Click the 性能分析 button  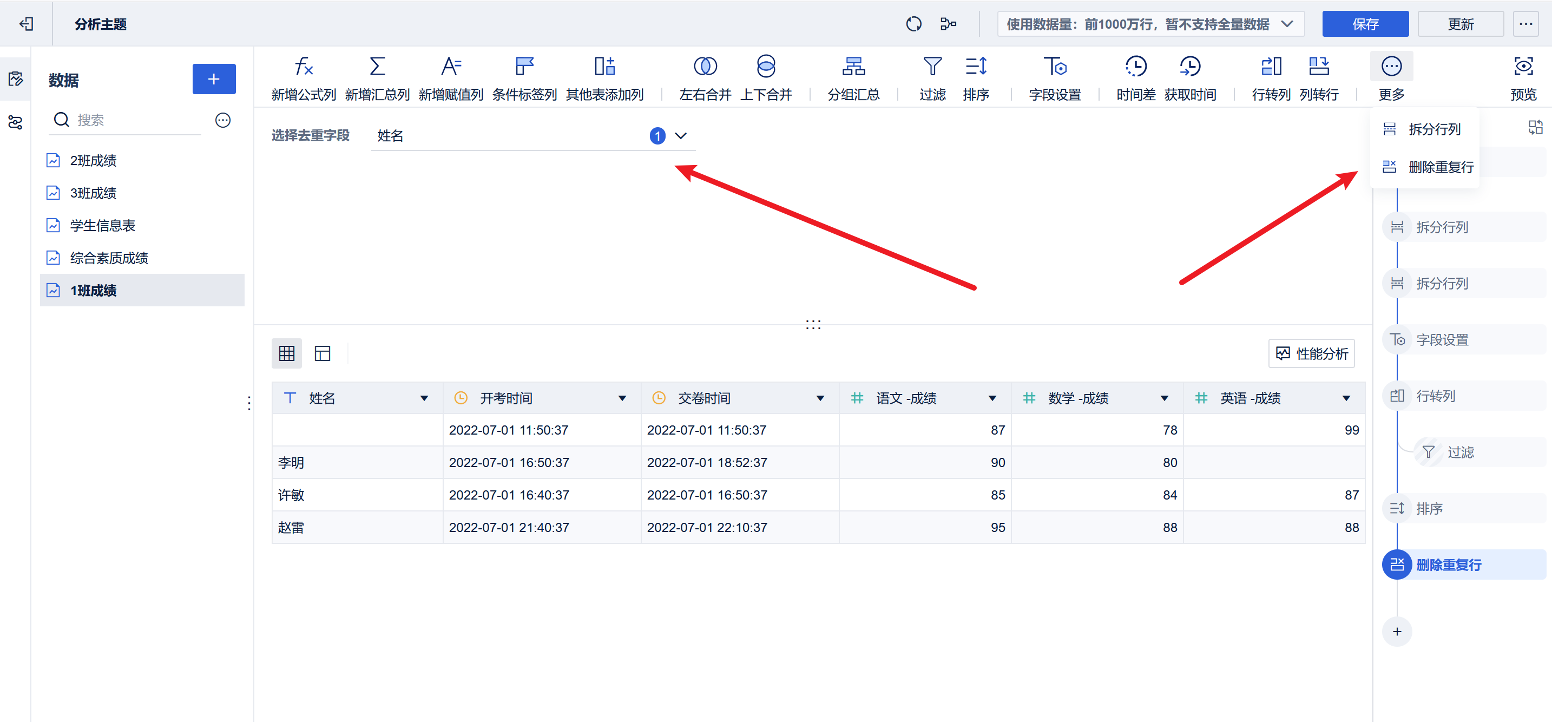tap(1312, 354)
